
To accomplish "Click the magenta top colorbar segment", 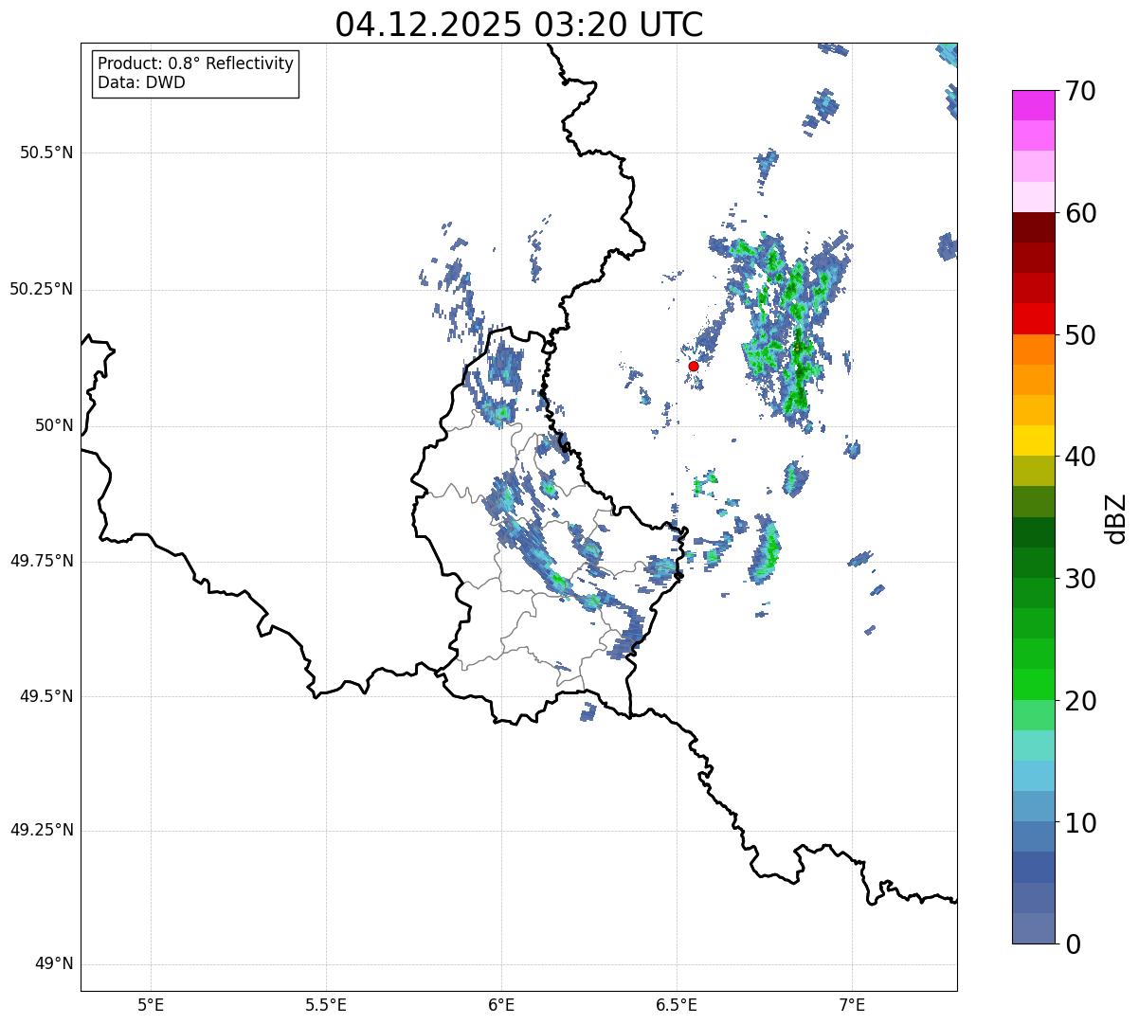I will pyautogui.click(x=1034, y=105).
